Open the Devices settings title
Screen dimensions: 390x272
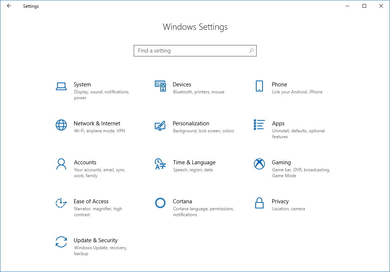(x=182, y=85)
